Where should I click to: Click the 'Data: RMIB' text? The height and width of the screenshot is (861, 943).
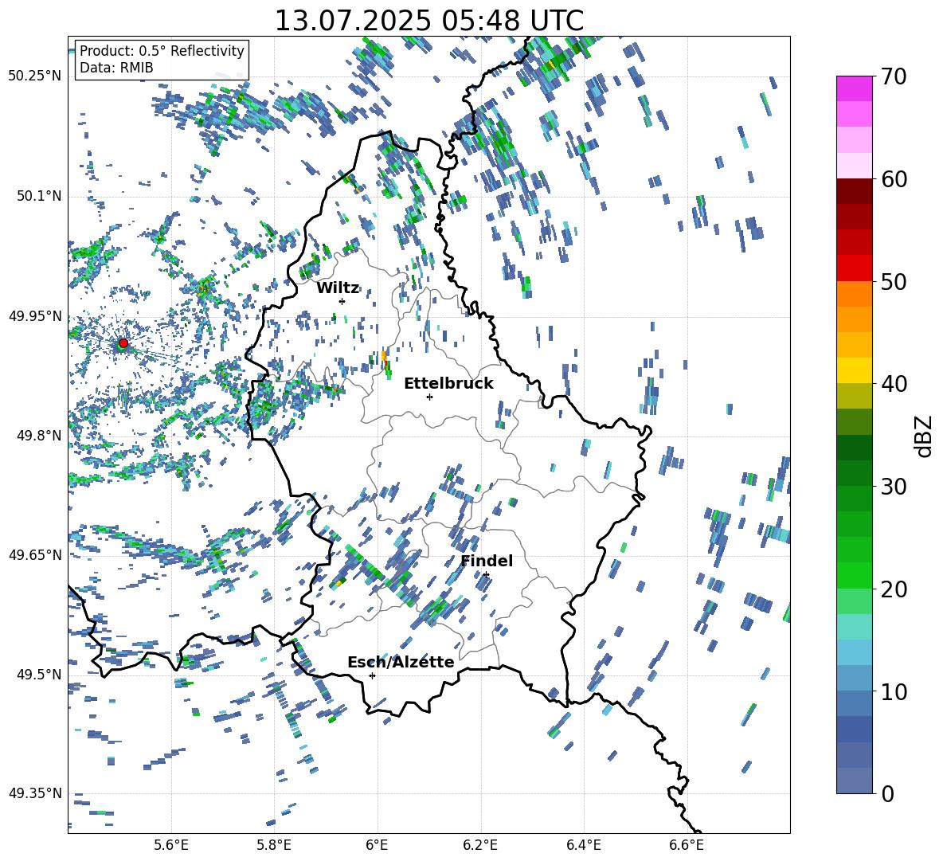116,68
